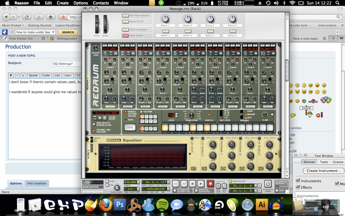Click the transport Play button
This screenshot has width=345, height=216.
point(201,183)
